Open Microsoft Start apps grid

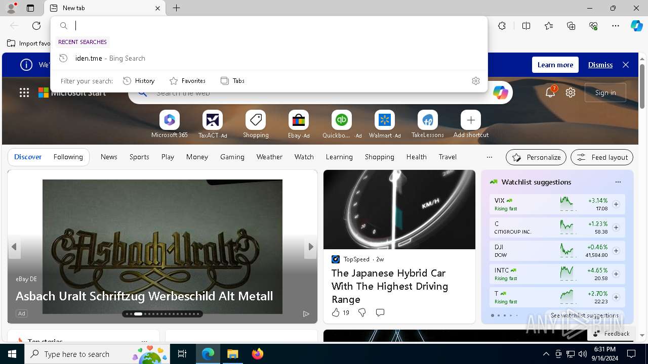pyautogui.click(x=24, y=93)
